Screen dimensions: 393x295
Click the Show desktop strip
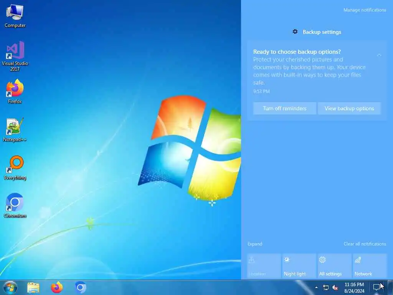tap(390, 287)
